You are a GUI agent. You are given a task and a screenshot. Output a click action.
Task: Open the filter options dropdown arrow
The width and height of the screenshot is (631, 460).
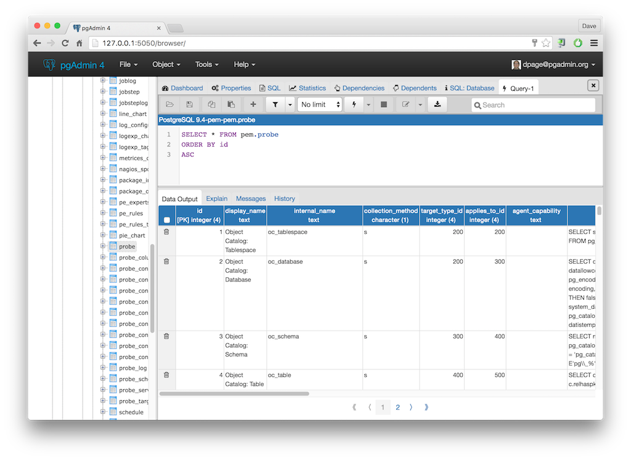290,105
